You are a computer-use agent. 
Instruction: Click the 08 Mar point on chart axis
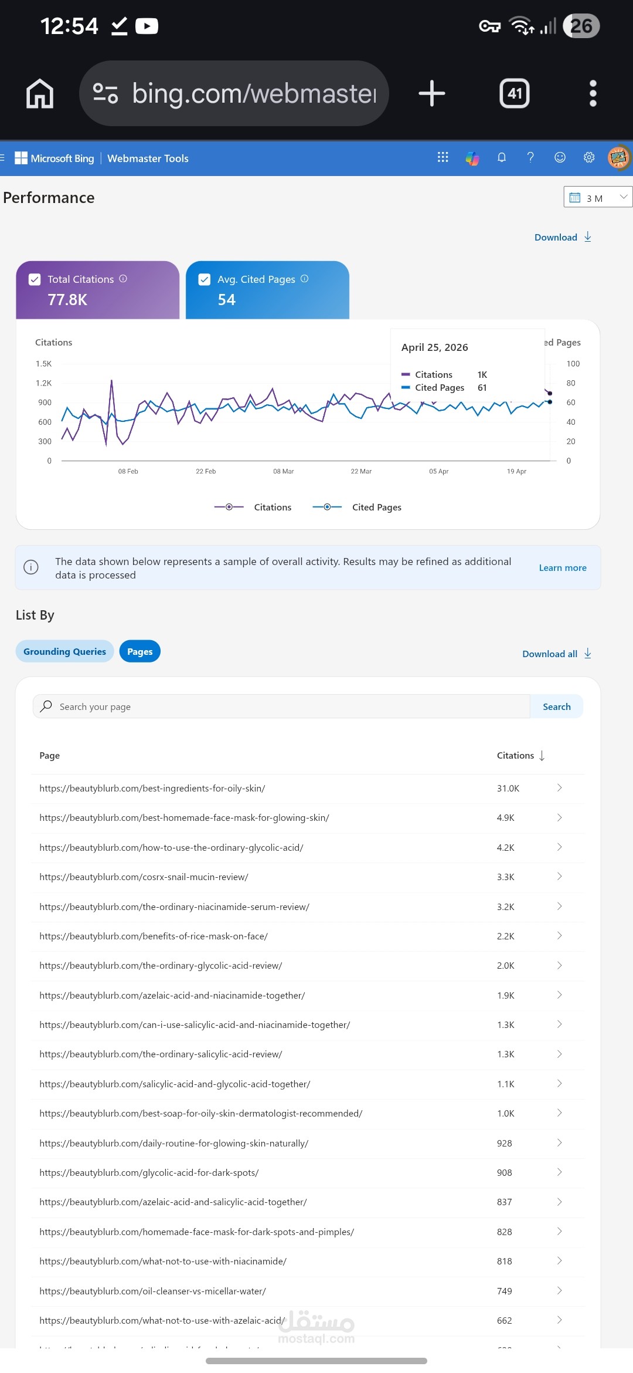coord(284,471)
